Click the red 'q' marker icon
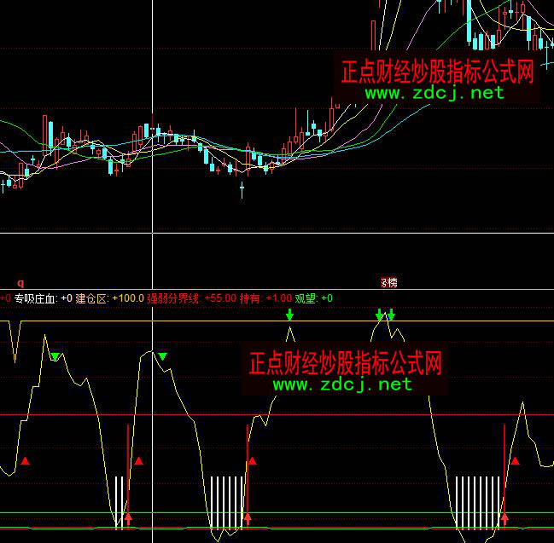 click(x=21, y=281)
